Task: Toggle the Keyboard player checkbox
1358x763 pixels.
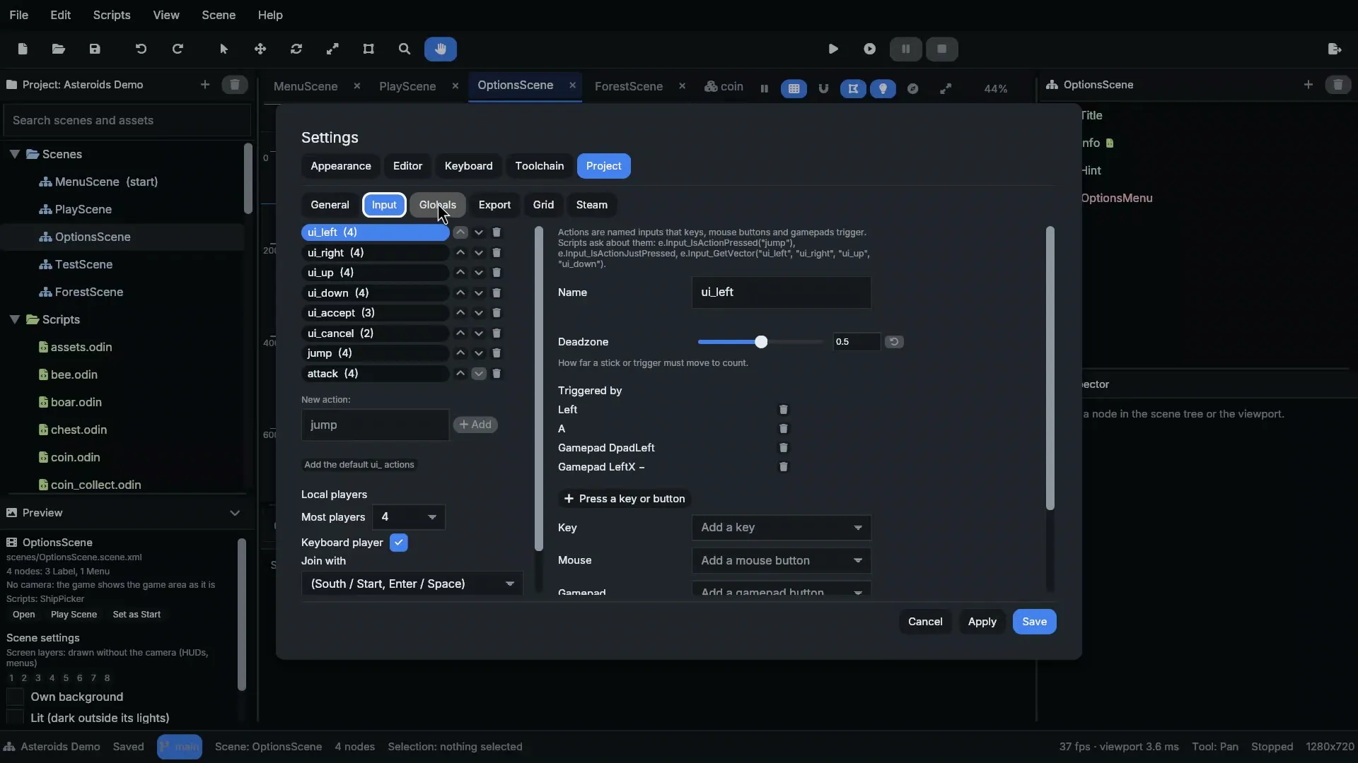Action: (x=399, y=543)
